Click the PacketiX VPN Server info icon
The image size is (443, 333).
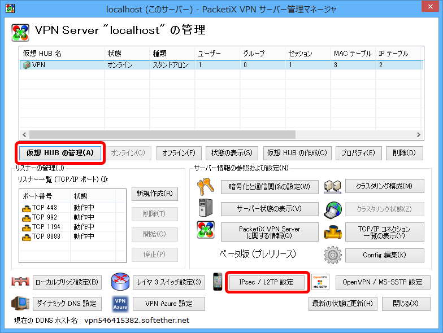pos(206,230)
